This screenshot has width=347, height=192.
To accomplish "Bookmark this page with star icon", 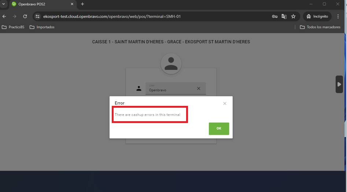I will (293, 16).
